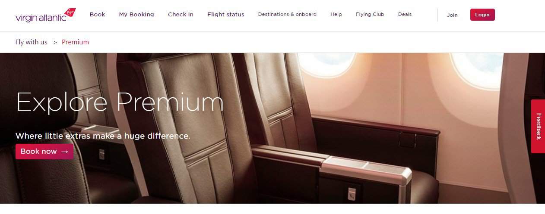Click the red Login button
The width and height of the screenshot is (545, 214).
click(x=482, y=15)
